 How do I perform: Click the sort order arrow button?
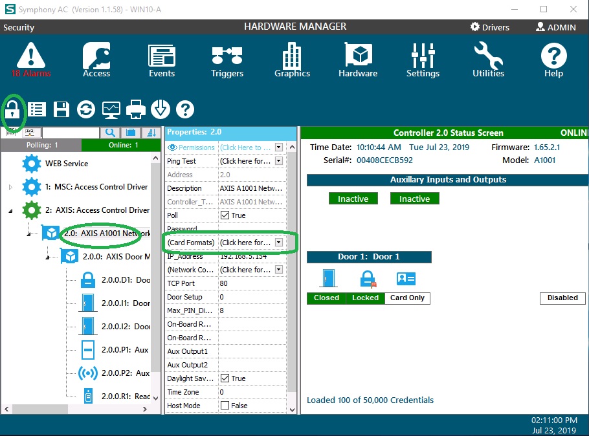point(151,133)
